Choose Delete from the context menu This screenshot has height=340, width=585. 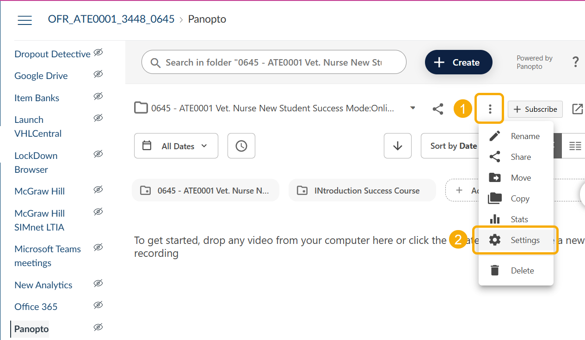pos(516,271)
